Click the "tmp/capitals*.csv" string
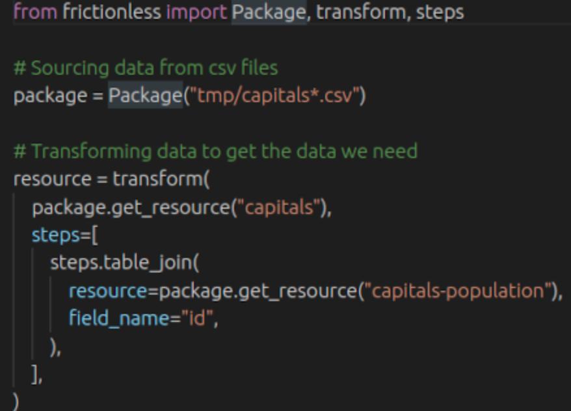This screenshot has width=571, height=411. click(x=275, y=96)
